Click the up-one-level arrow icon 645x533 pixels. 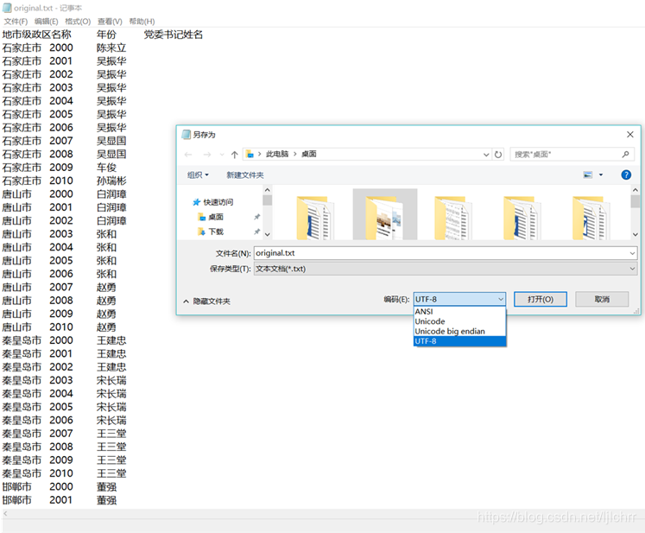235,155
